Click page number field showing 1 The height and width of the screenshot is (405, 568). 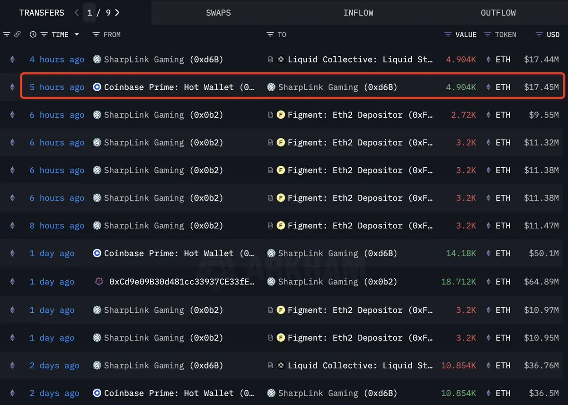(89, 13)
